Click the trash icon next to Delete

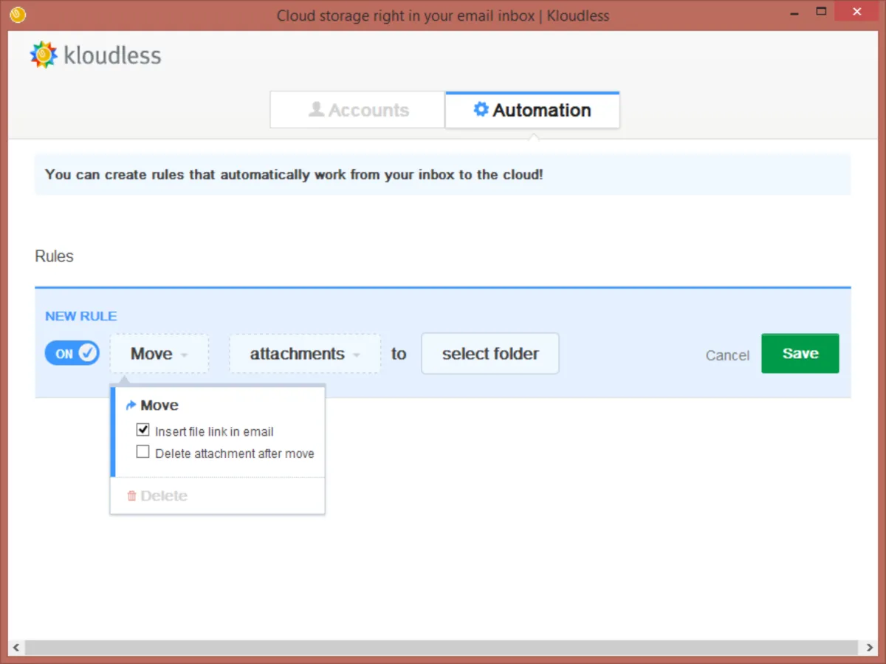pos(132,496)
